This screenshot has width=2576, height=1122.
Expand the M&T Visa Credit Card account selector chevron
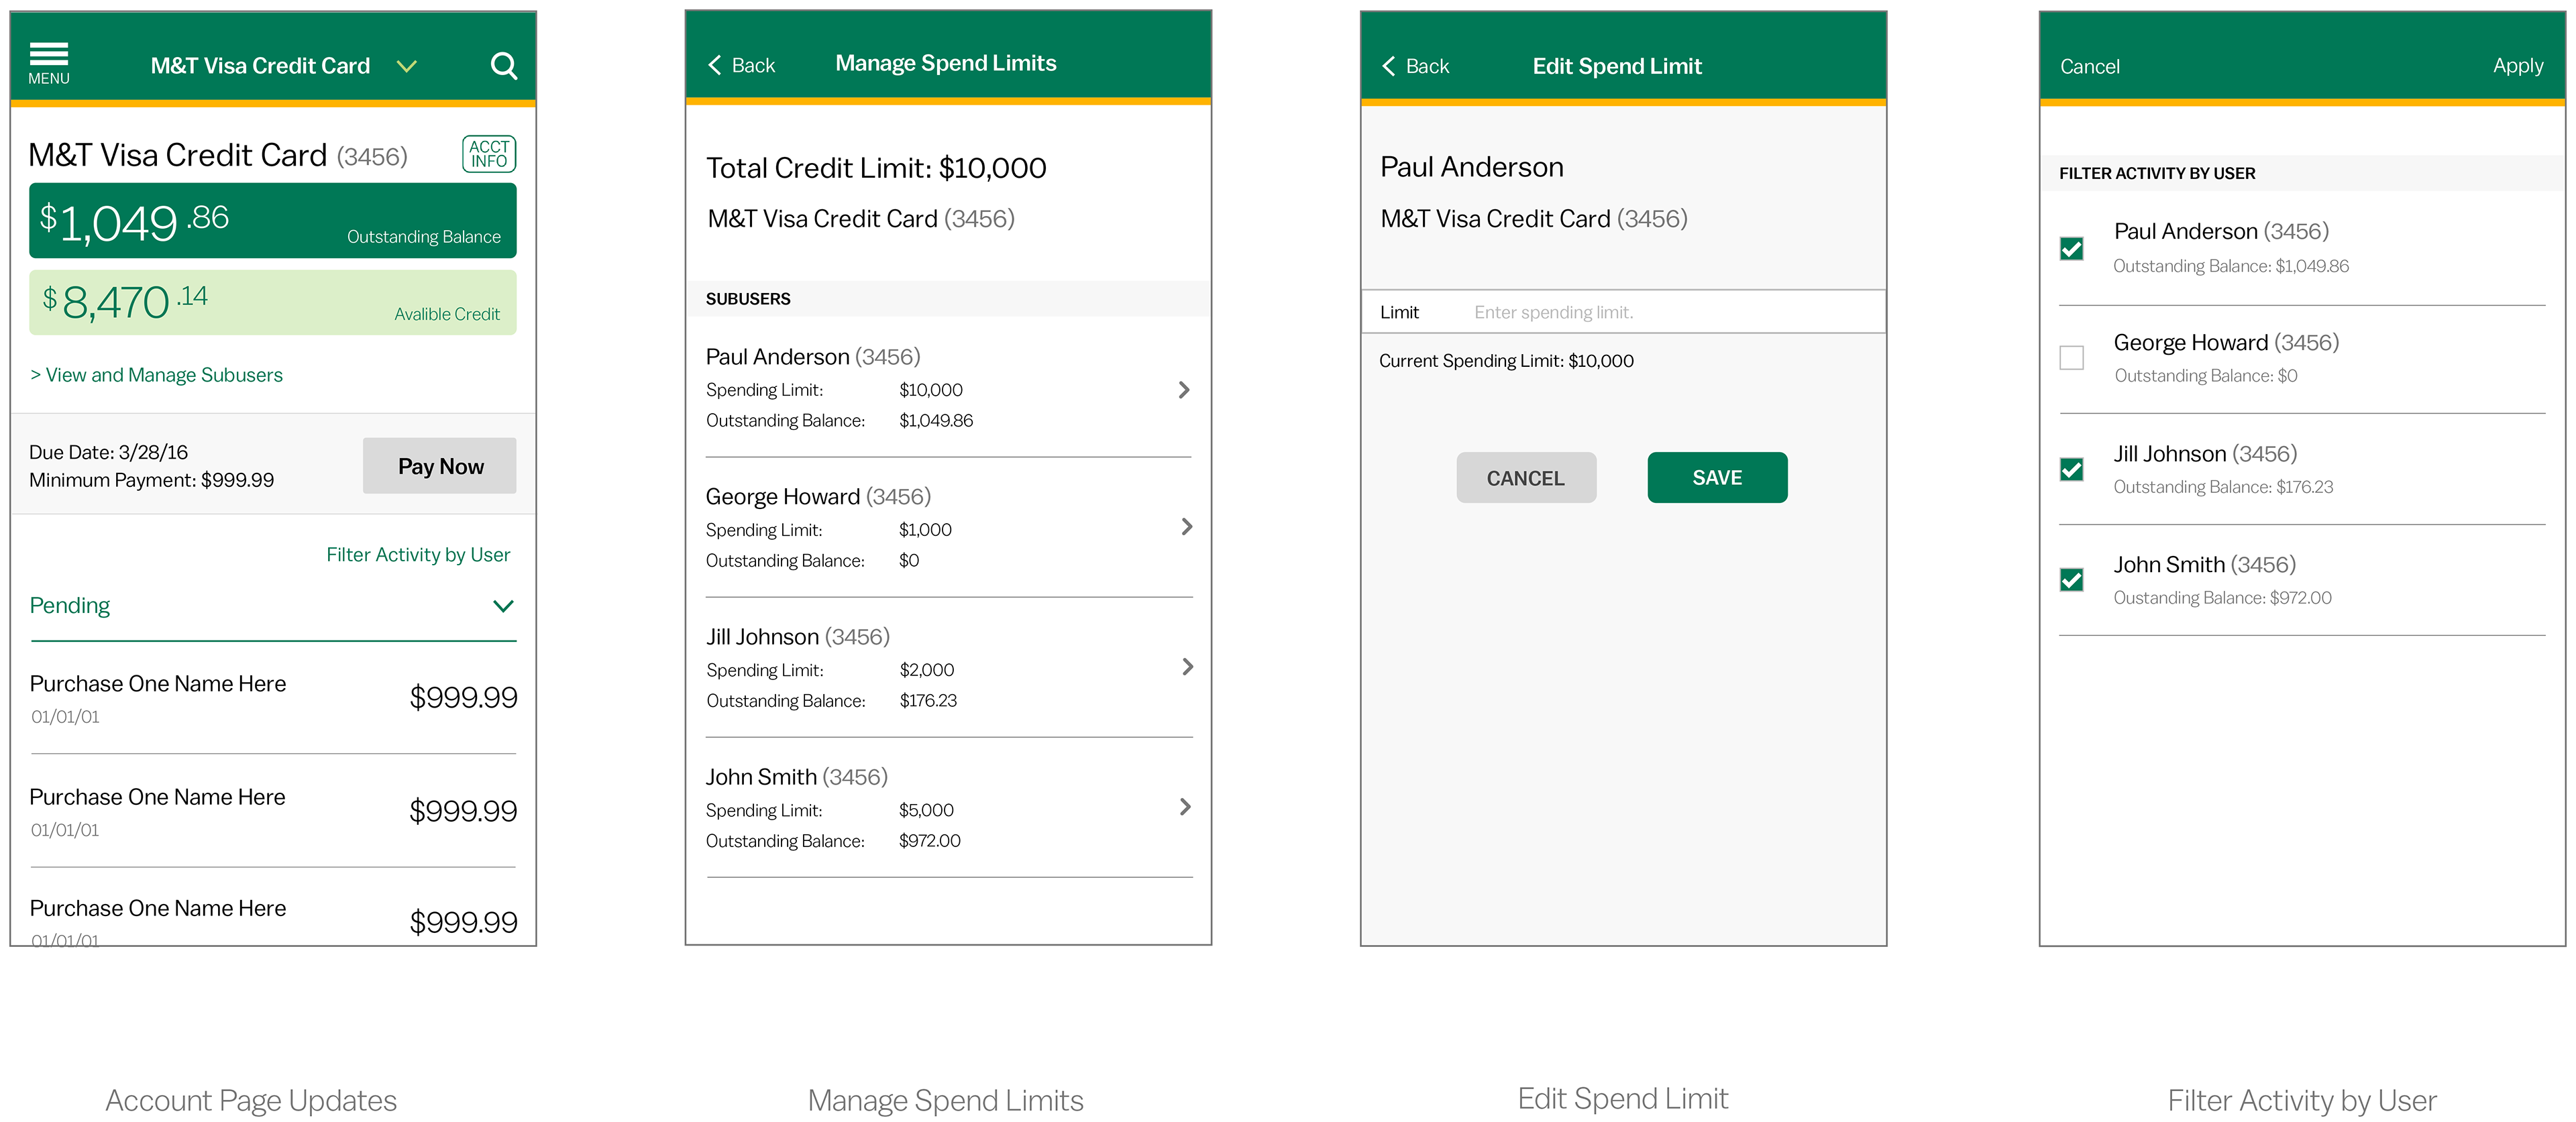[x=406, y=66]
